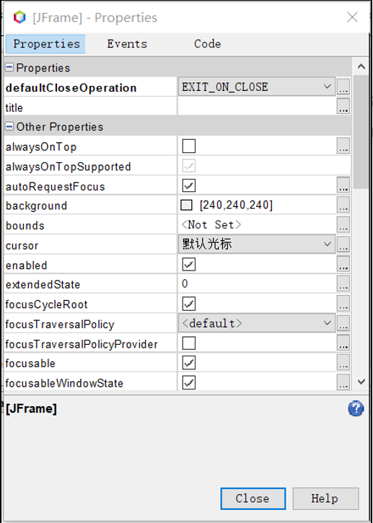Open the help icon beside [JFrame]
The image size is (373, 523).
356,408
